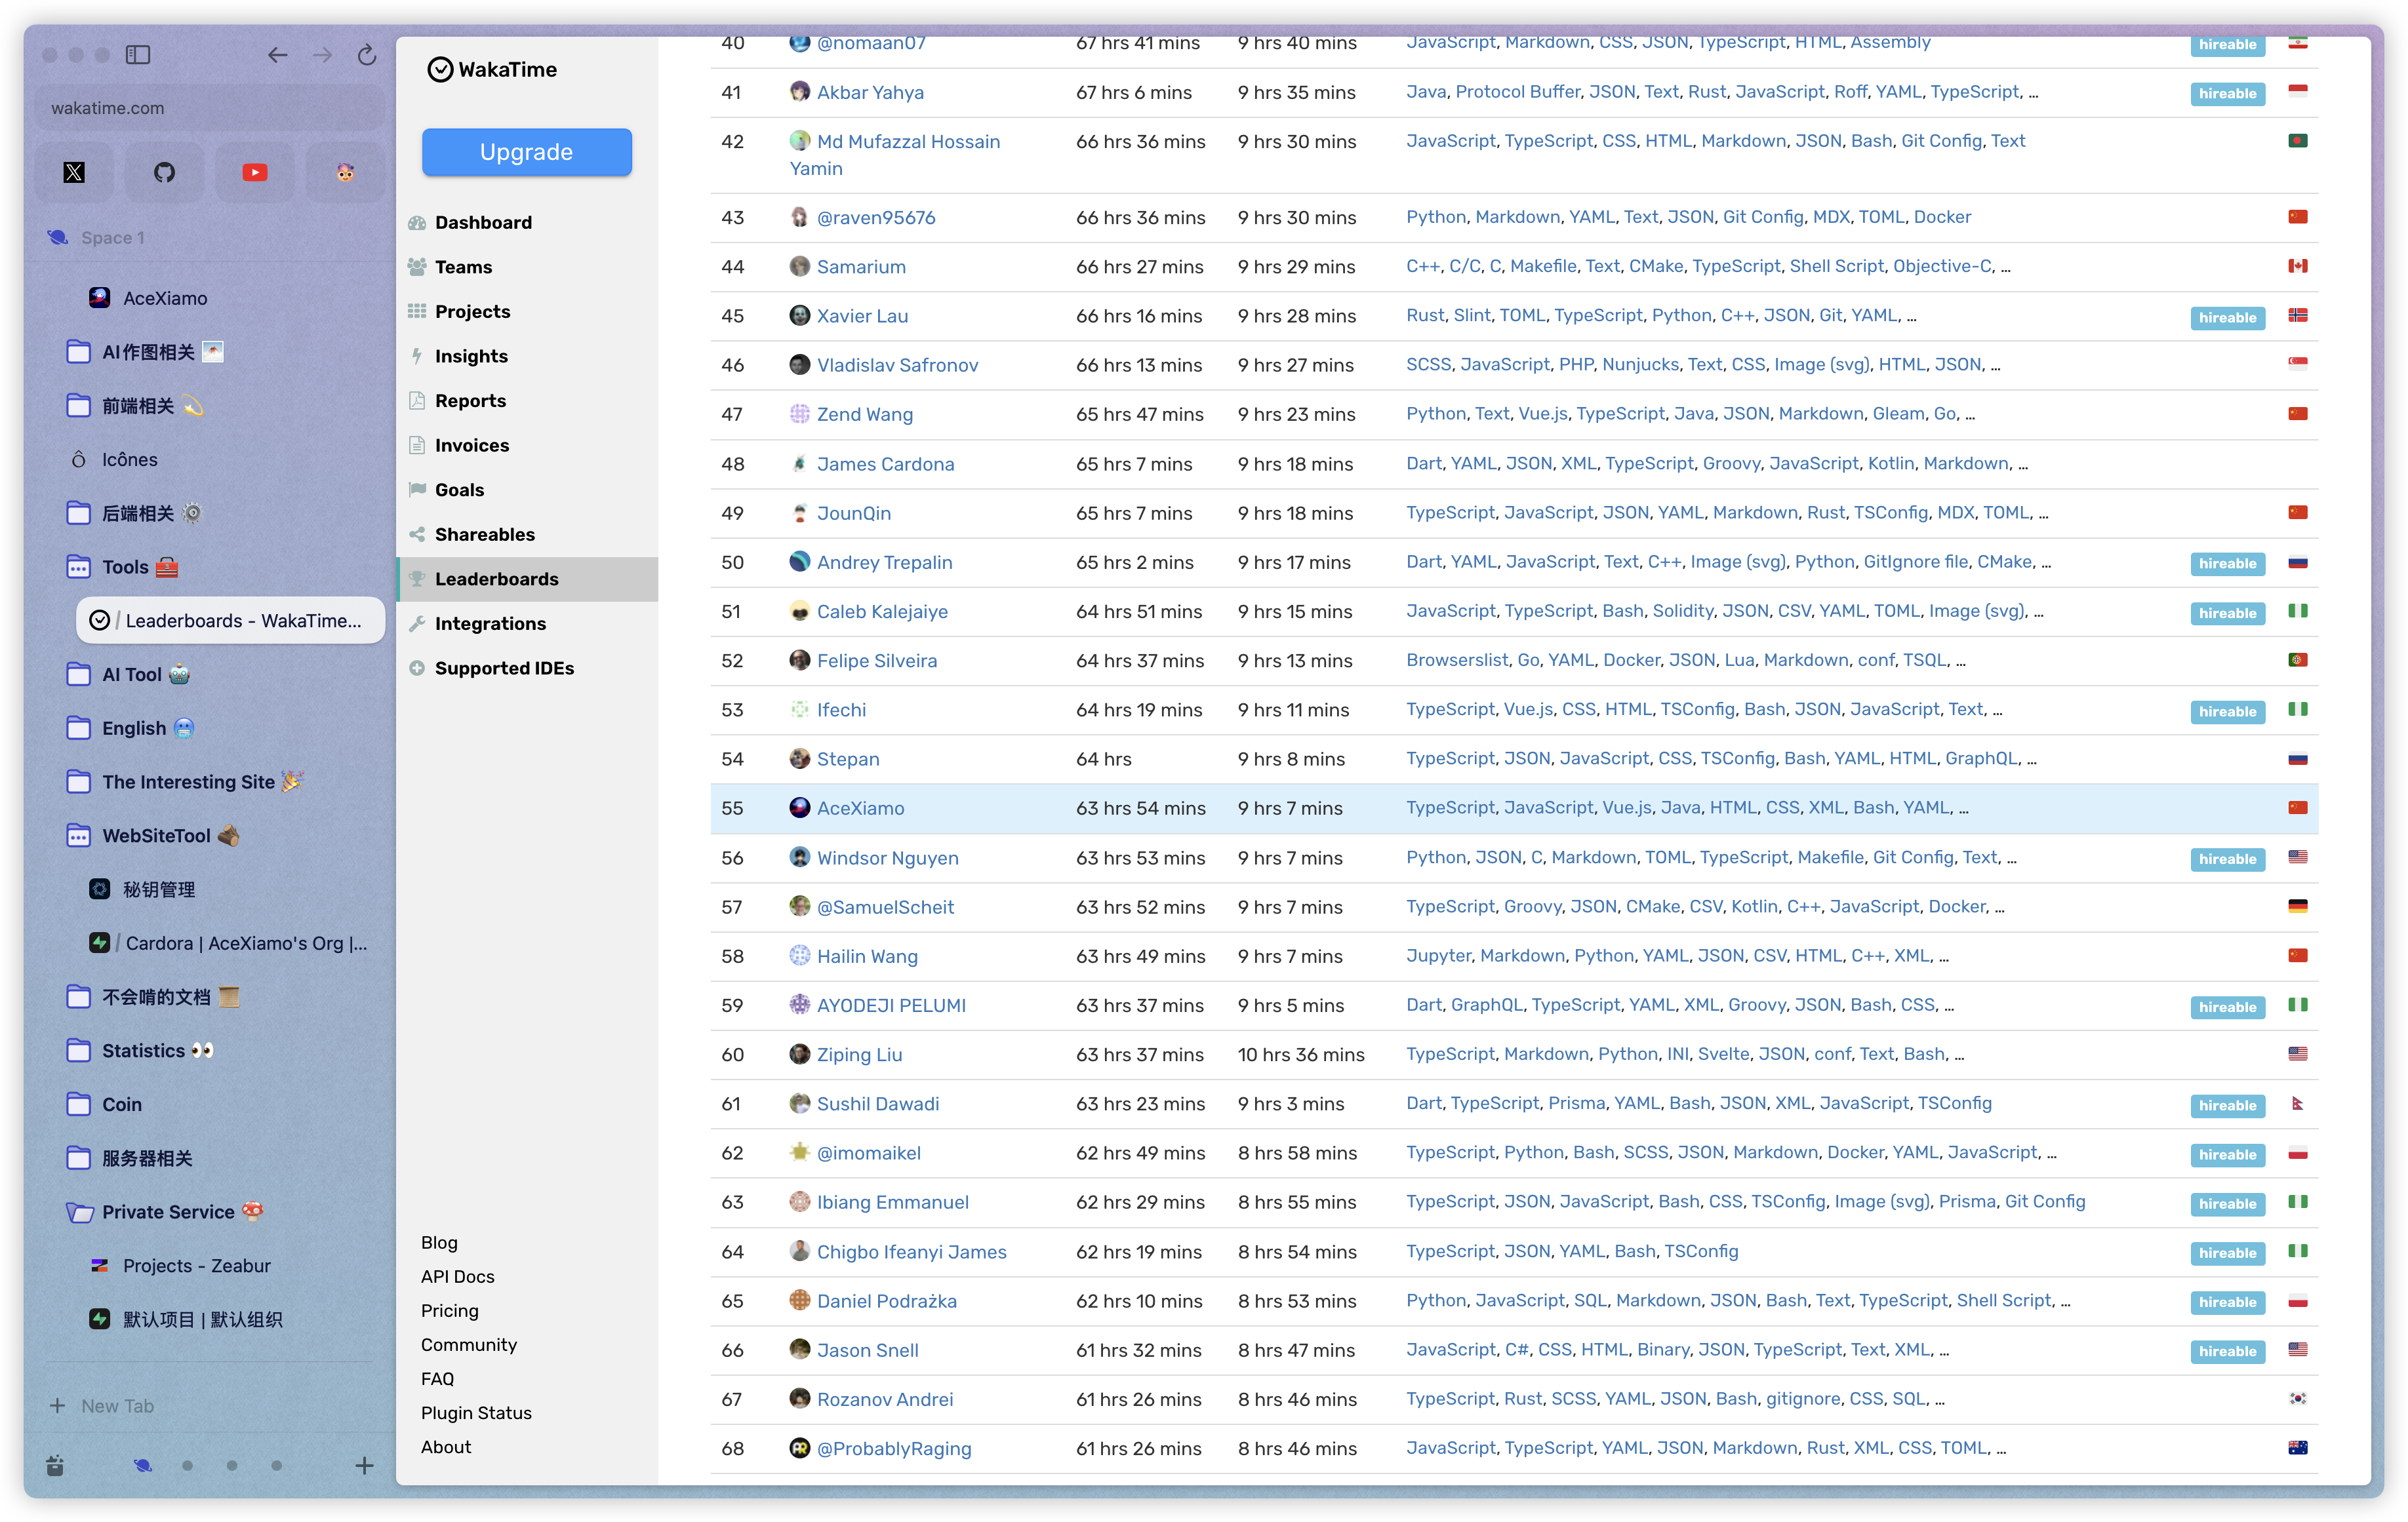
Task: Click the flag in Sushil Dawadi's row
Action: coord(2298,1103)
